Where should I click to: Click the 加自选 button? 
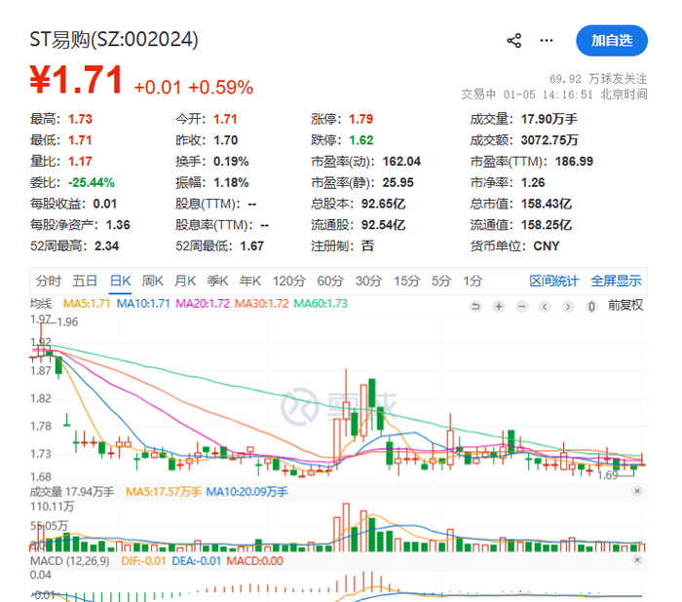click(x=612, y=41)
